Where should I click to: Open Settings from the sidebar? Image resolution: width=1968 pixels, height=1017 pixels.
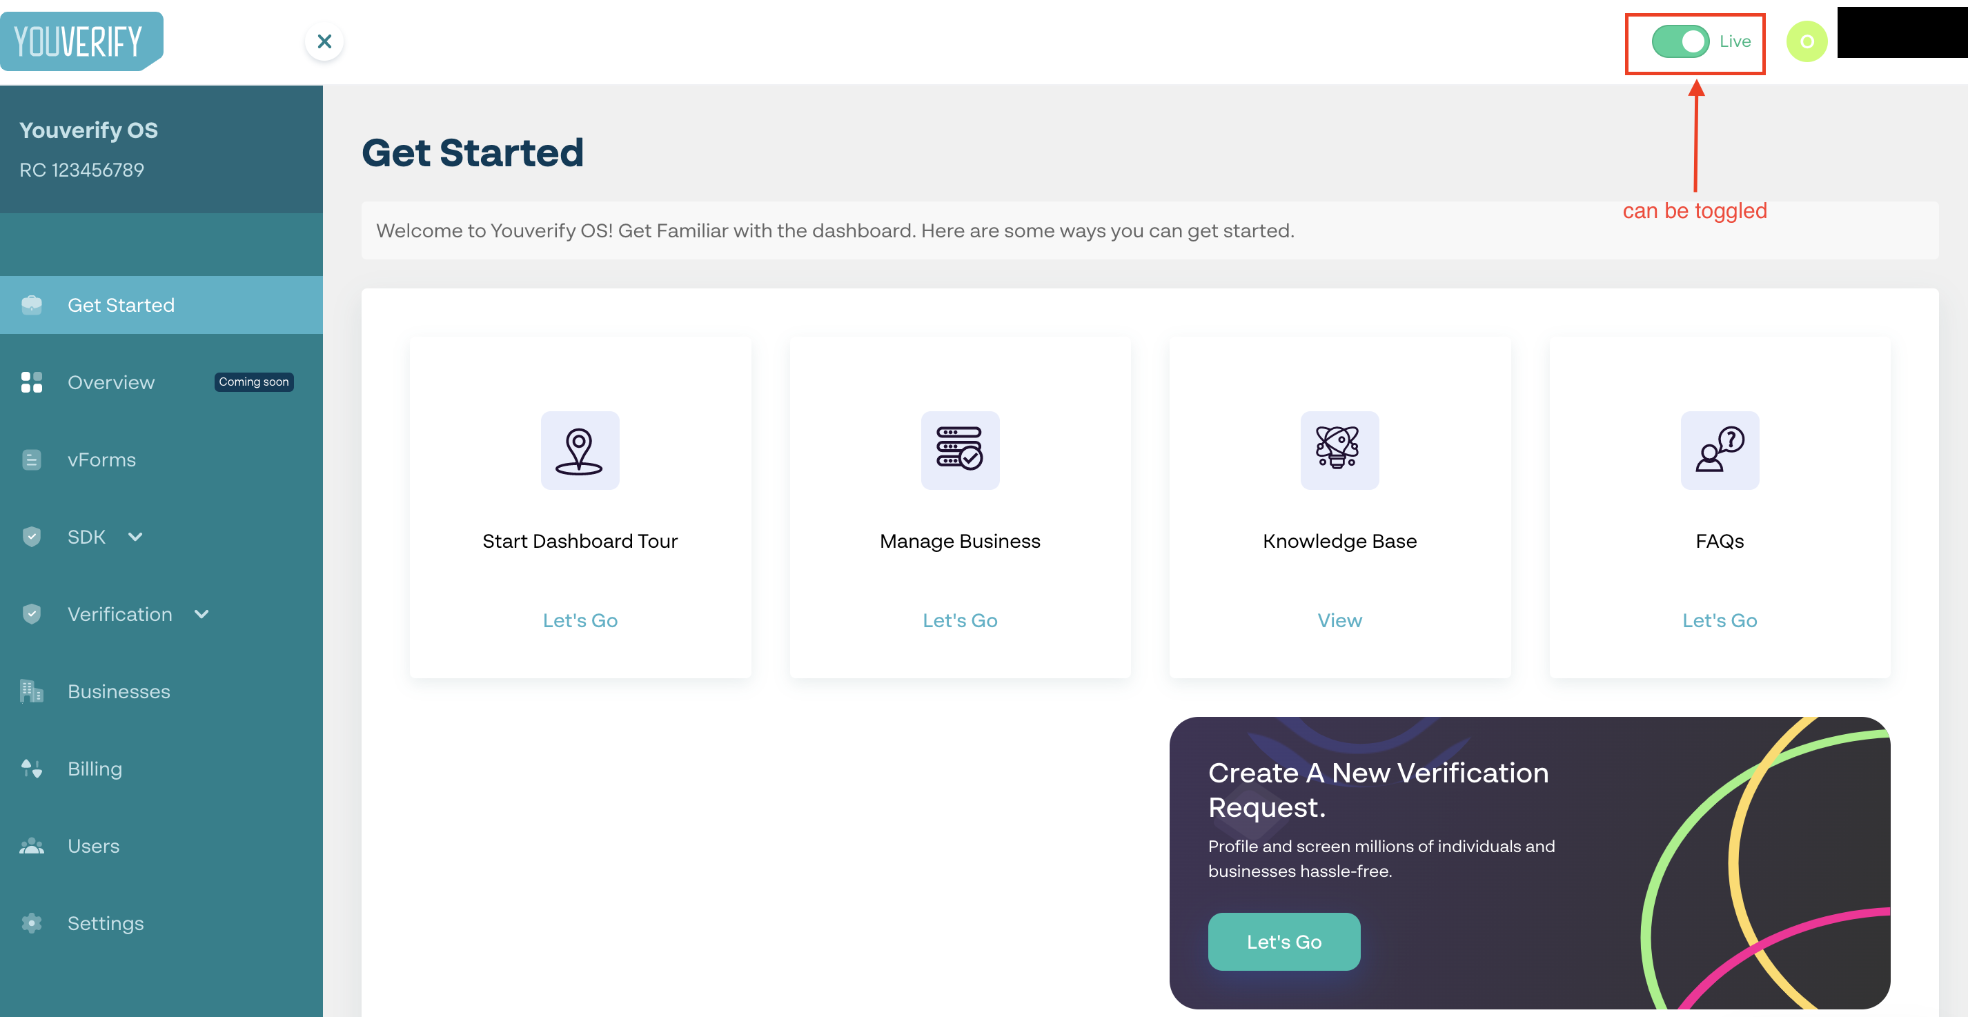106,923
